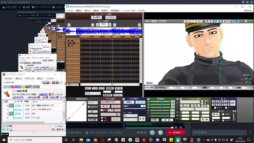This screenshot has width=254, height=143.
Task: Click the red end-broadcast button in N Air
Action: point(176,132)
